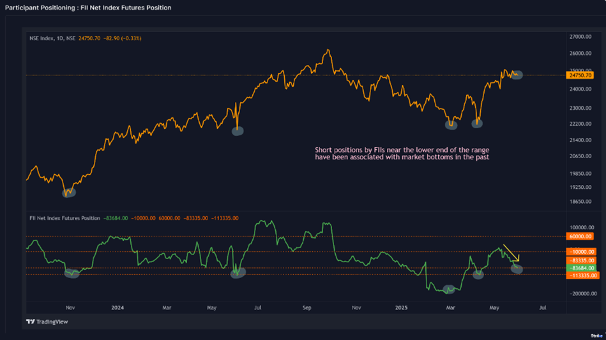Click the -10000.00 level axis label
The width and height of the screenshot is (606, 340).
tap(581, 252)
